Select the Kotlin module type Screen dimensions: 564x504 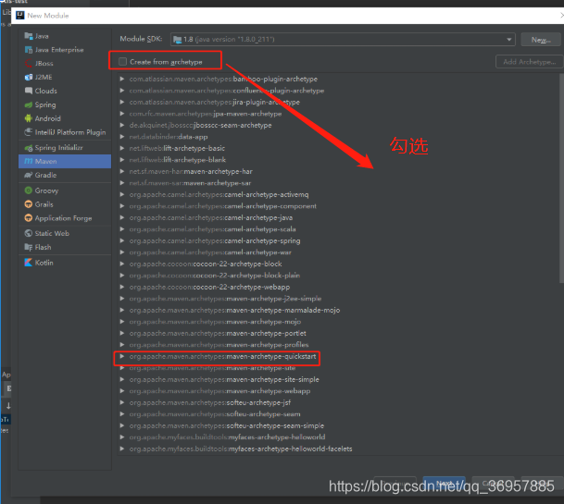(x=65, y=263)
